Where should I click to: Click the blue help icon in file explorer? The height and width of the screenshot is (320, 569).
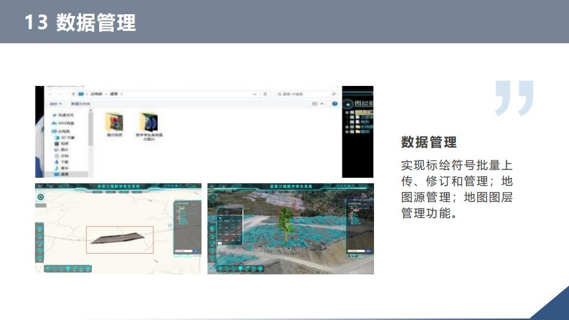click(x=334, y=104)
